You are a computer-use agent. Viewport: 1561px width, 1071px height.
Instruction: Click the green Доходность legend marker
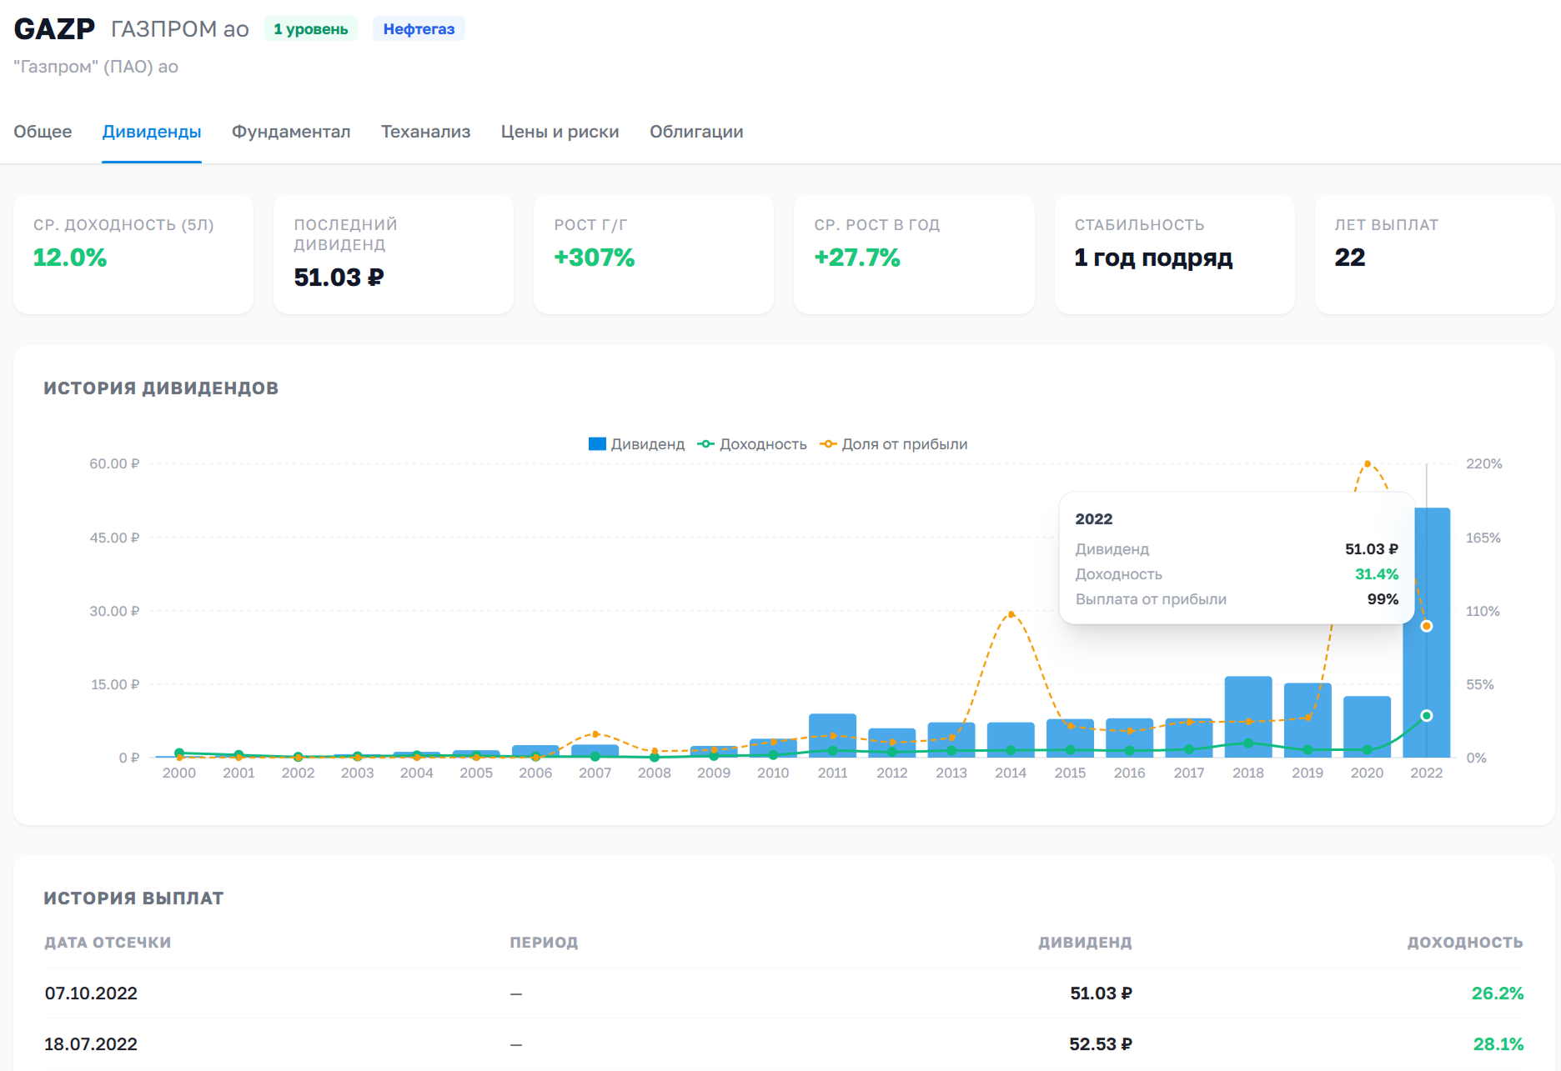(x=706, y=444)
